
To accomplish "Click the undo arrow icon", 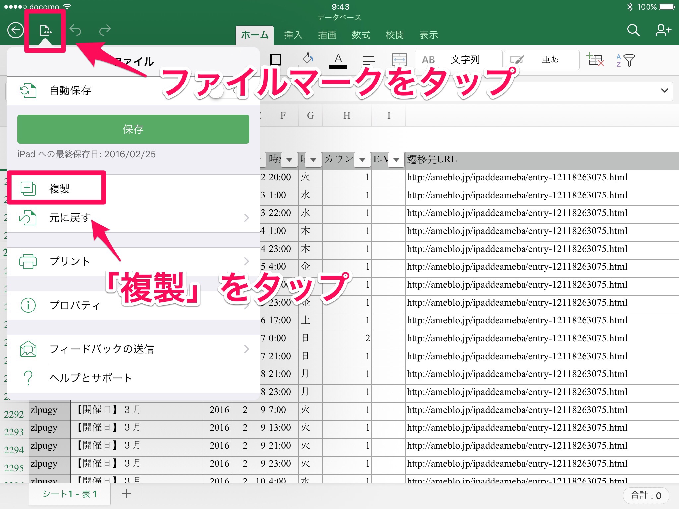I will coord(75,30).
